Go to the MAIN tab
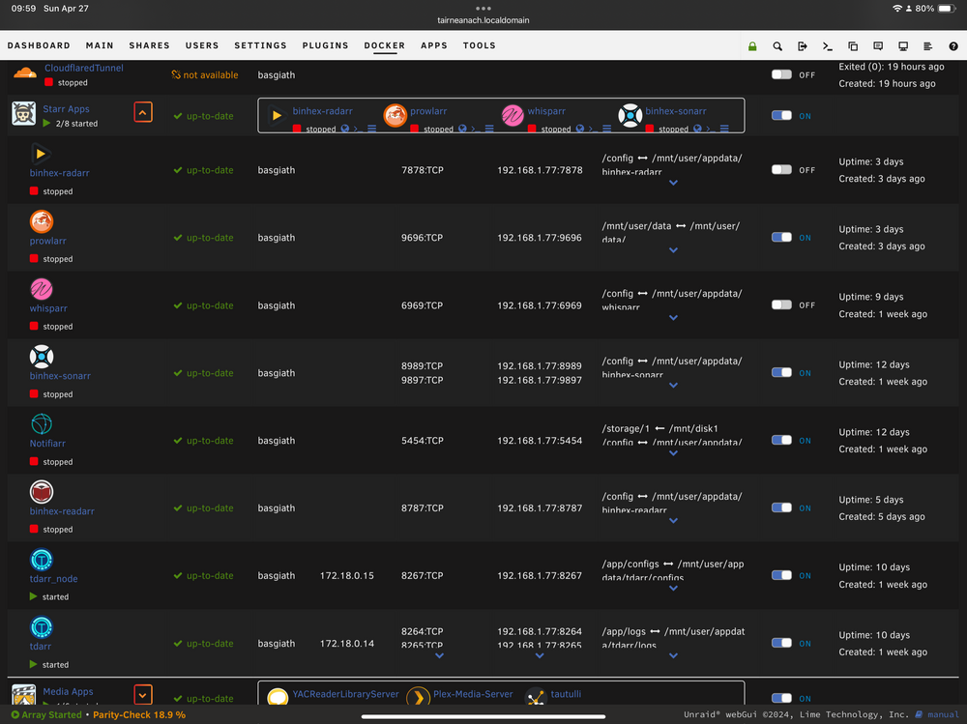Viewport: 967px width, 724px height. point(100,45)
